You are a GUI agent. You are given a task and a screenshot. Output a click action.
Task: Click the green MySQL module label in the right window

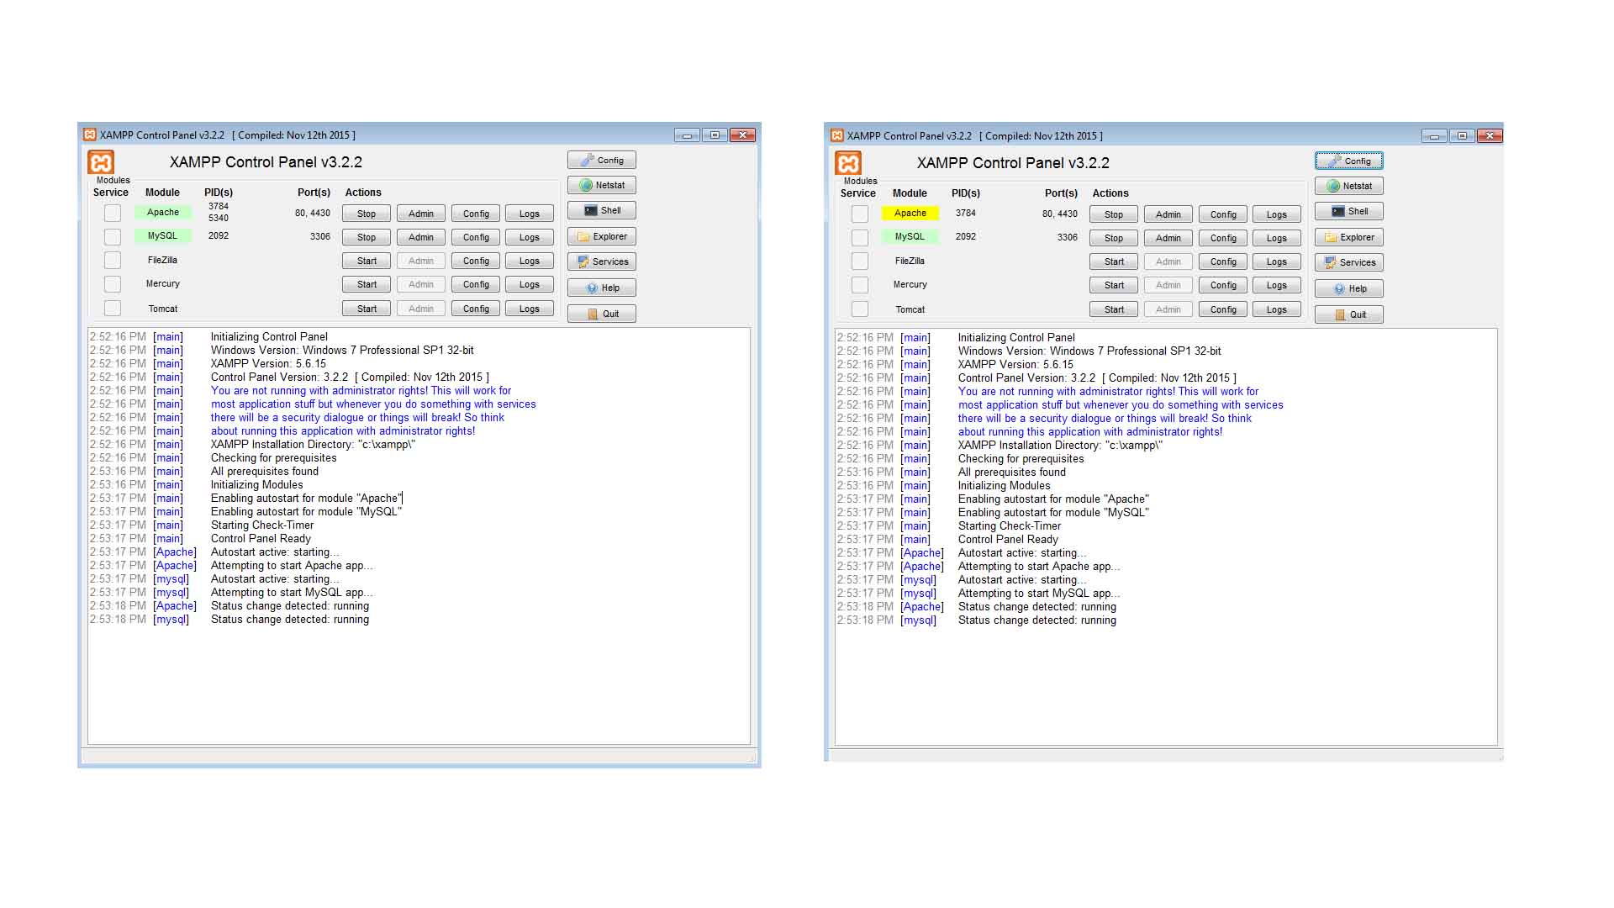(910, 236)
